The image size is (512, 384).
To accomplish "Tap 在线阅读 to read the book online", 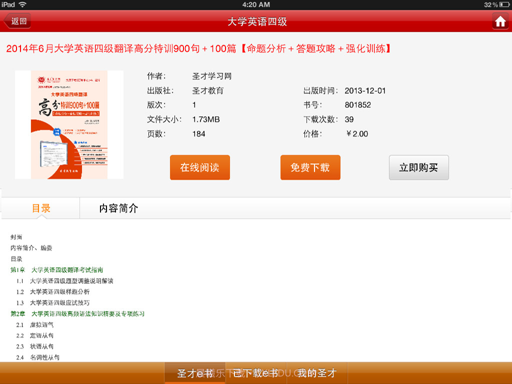I will pos(199,167).
